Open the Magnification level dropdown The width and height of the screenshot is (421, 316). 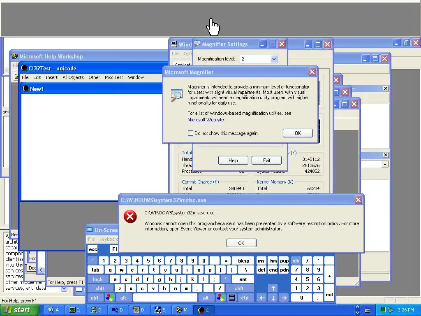tap(273, 59)
